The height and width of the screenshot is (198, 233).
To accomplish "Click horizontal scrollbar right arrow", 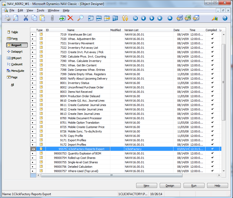I will pyautogui.click(x=219, y=175).
